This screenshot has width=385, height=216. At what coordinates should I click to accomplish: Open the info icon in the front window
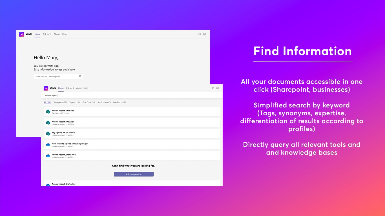tap(218, 88)
